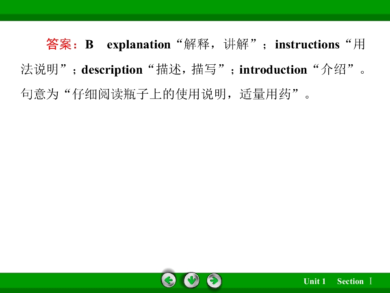Screen dimensions: 390x293
Task: Select the red 答案 label
Action: click(x=59, y=44)
